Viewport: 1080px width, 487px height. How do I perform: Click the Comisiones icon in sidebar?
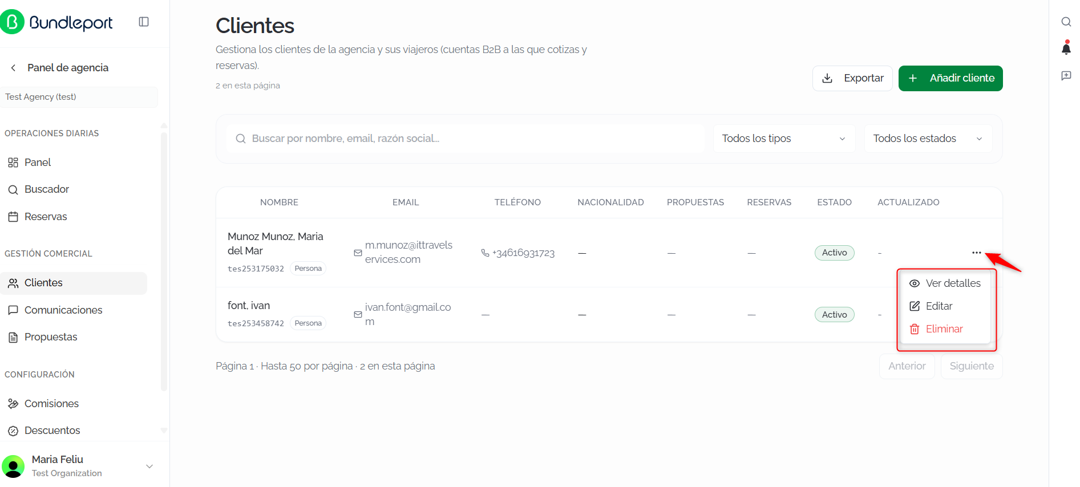[13, 404]
